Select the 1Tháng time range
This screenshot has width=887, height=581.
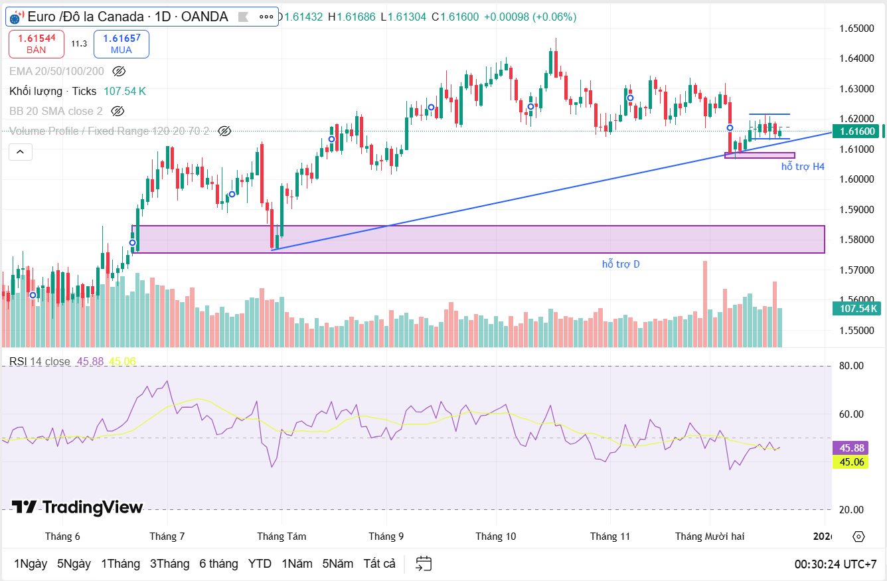pyautogui.click(x=121, y=563)
